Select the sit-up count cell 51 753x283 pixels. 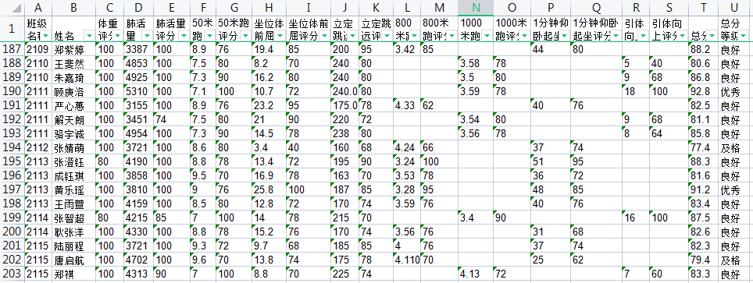pos(551,161)
